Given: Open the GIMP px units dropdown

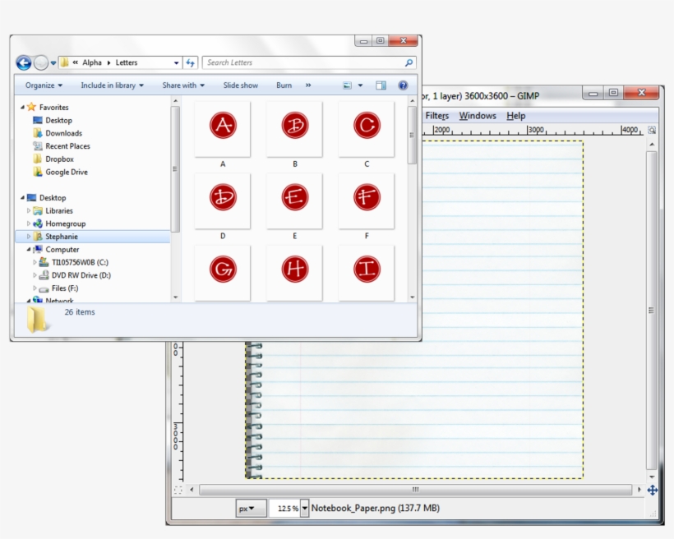Looking at the screenshot, I should [252, 509].
